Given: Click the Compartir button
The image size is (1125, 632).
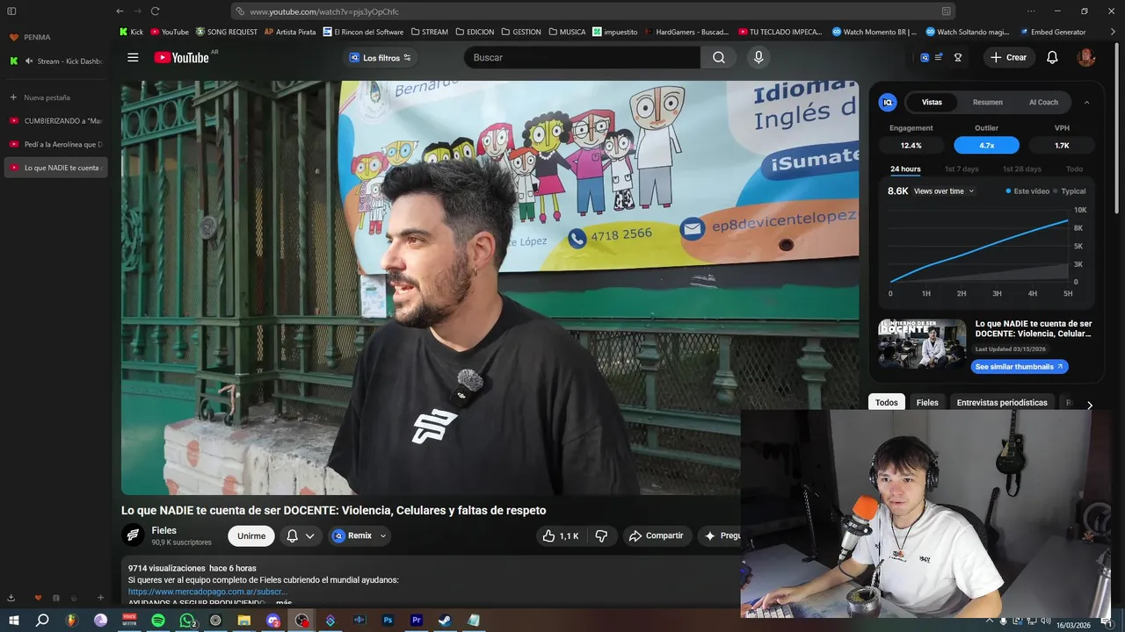Looking at the screenshot, I should pos(657,535).
